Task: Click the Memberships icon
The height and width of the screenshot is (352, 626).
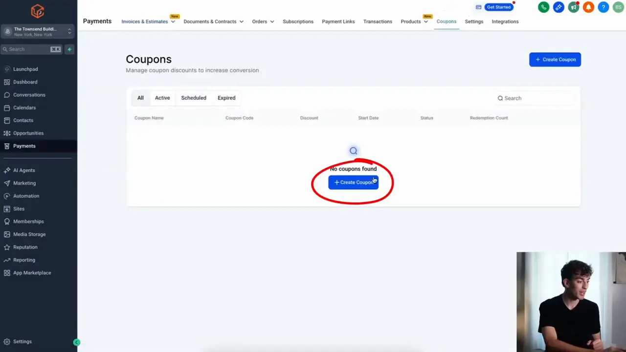Action: coord(7,221)
